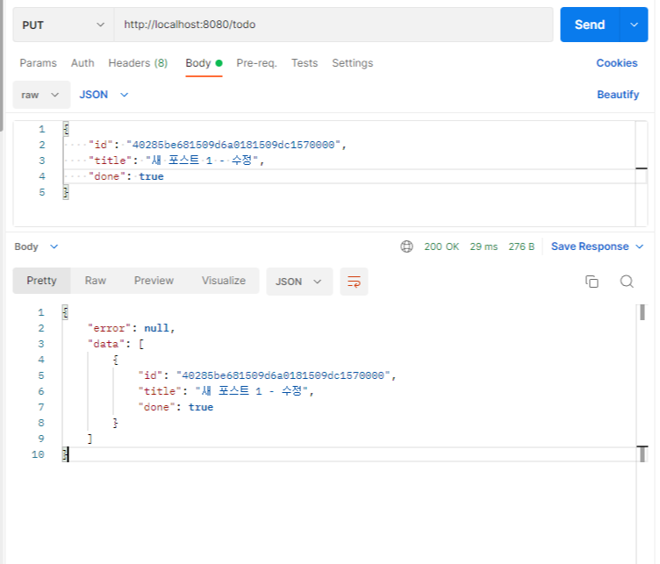
Task: Click the request body "title" line
Action: [176, 161]
